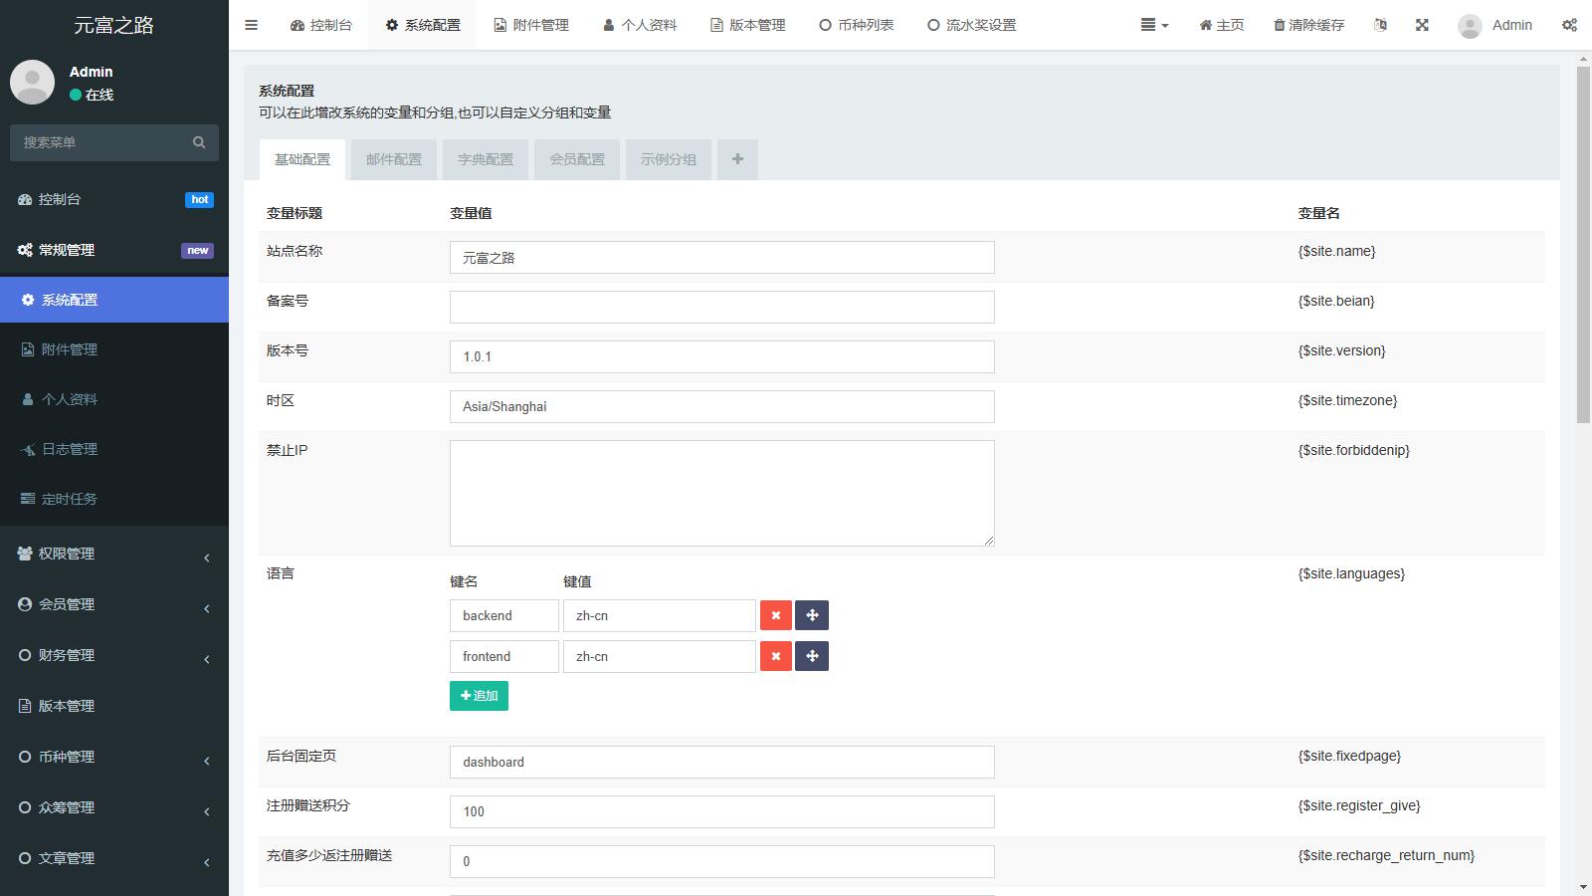Expand the 会员管理 sidebar menu
The height and width of the screenshot is (896, 1592).
point(113,604)
